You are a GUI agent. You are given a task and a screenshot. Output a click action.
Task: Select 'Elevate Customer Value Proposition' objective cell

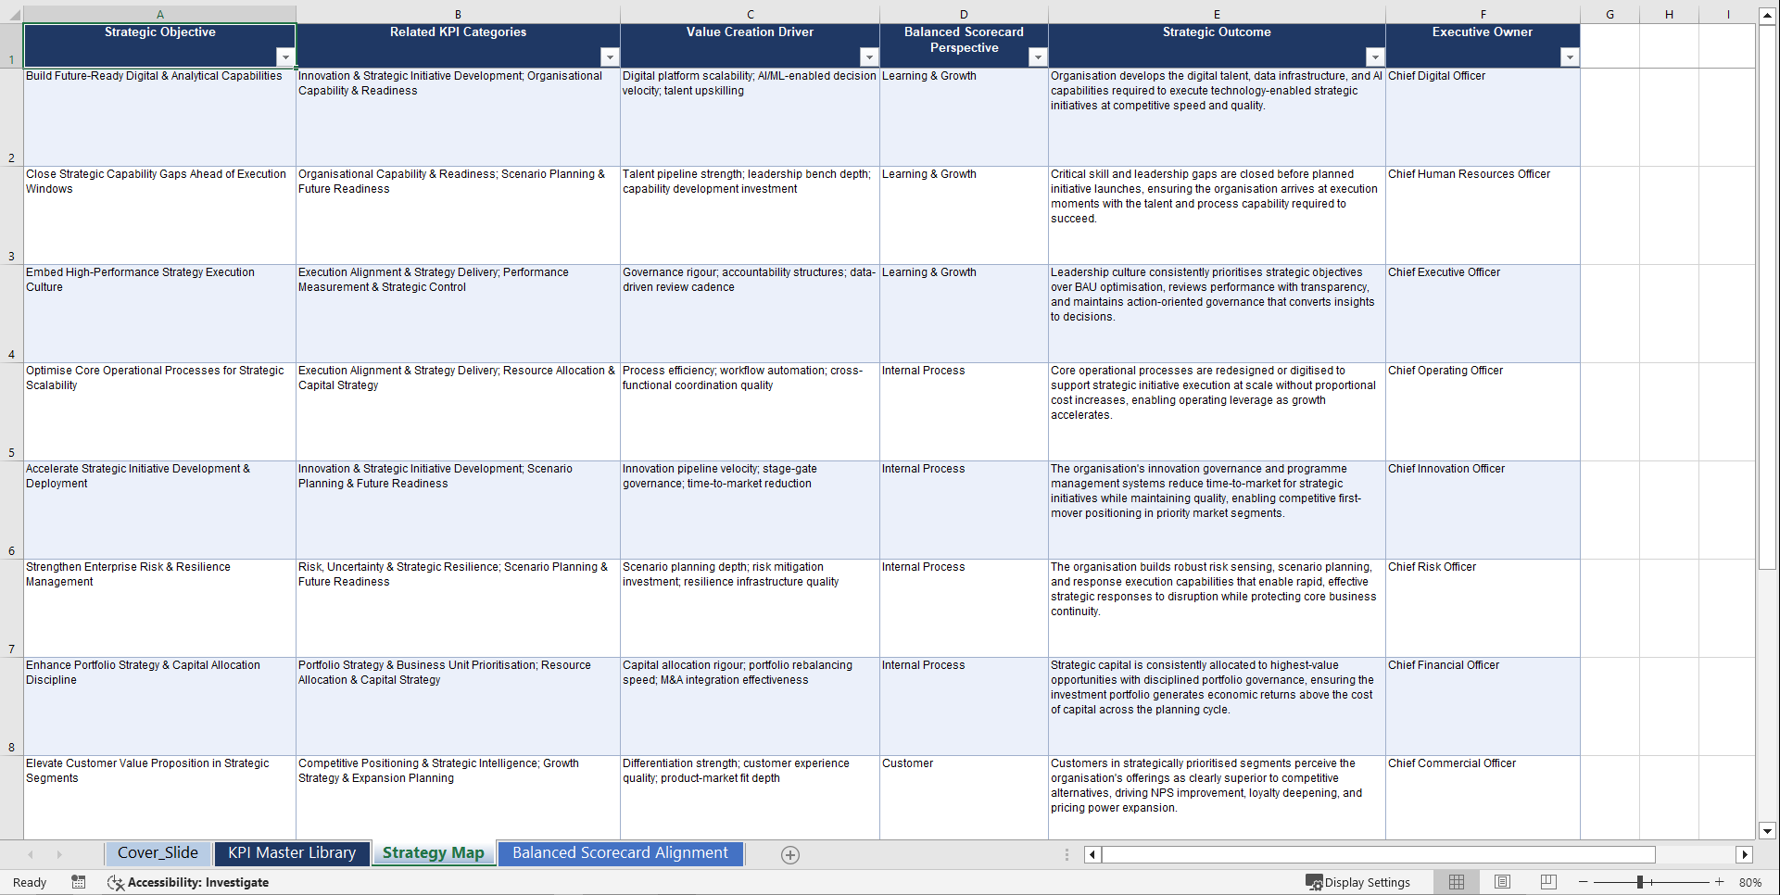click(159, 798)
